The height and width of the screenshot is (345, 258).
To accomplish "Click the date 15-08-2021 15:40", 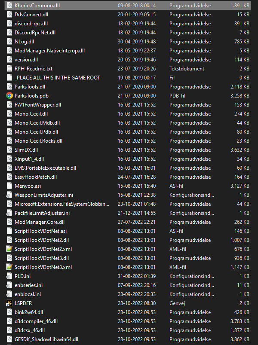I will pyautogui.click(x=137, y=186).
